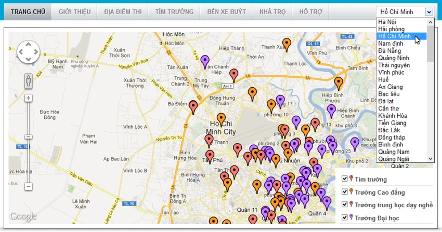Open the TÌM TRƯỜNG tab
The width and height of the screenshot is (442, 232).
tap(175, 12)
